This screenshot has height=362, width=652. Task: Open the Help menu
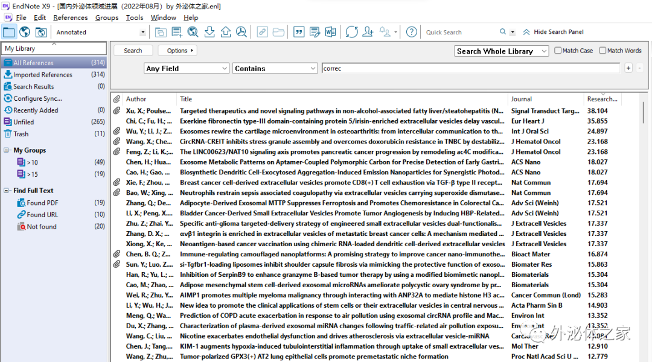(191, 17)
